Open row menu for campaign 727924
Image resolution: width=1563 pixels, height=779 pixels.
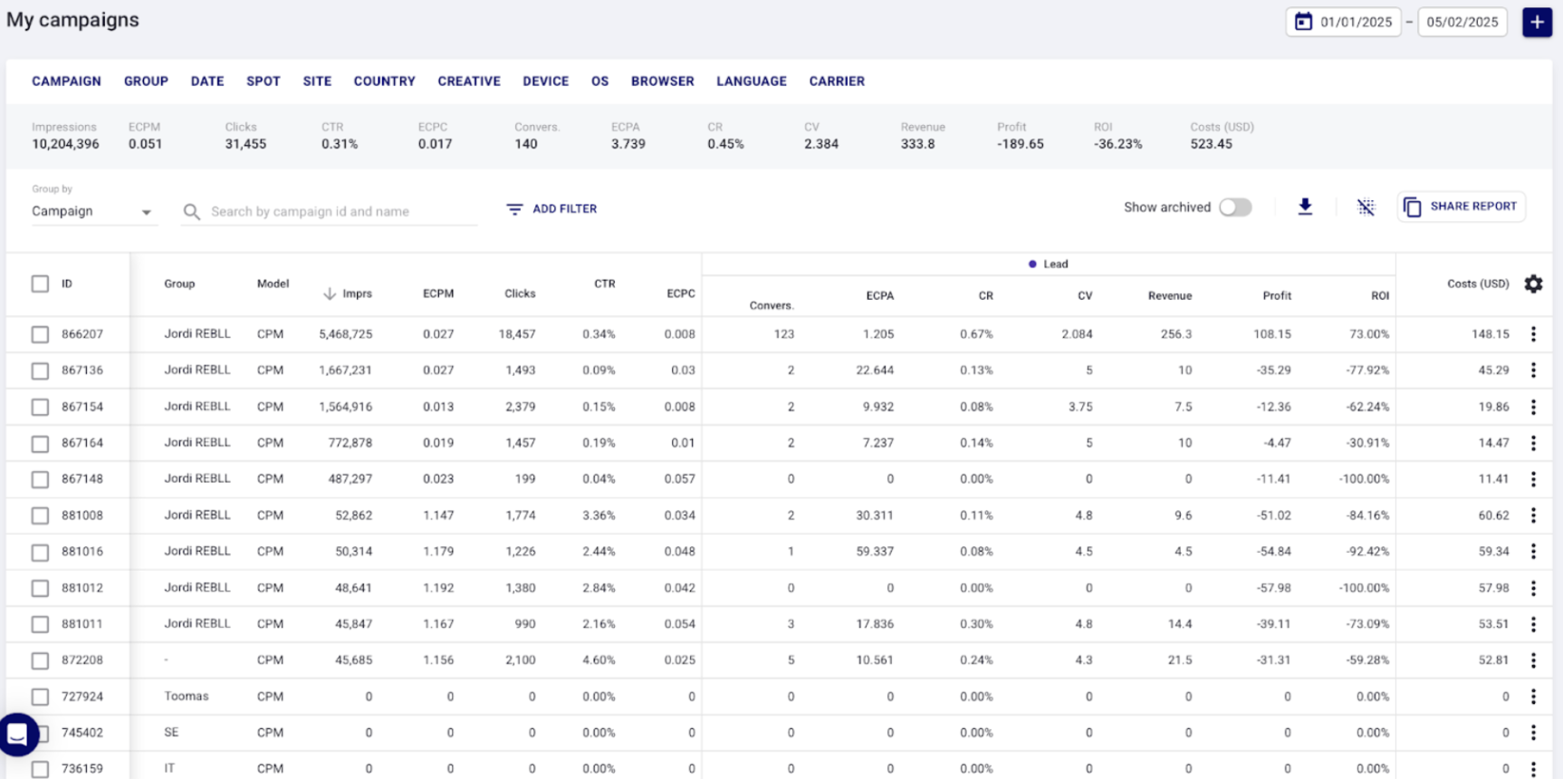pos(1533,697)
